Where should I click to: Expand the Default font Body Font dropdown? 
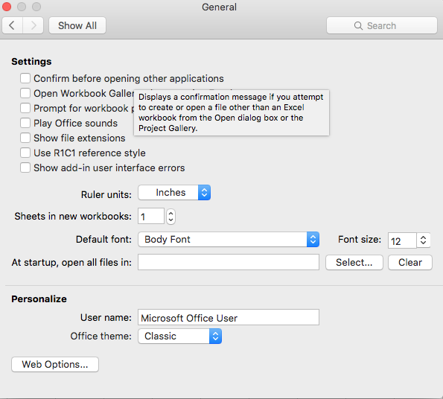pyautogui.click(x=229, y=240)
